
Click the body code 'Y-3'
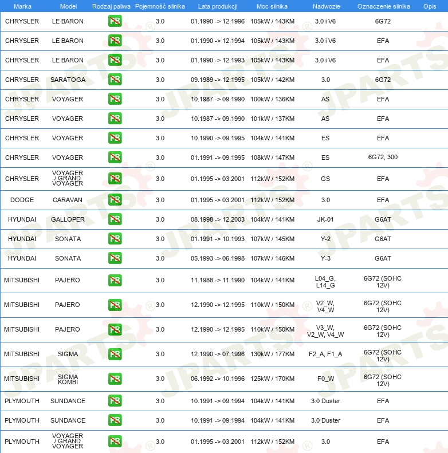click(x=325, y=258)
